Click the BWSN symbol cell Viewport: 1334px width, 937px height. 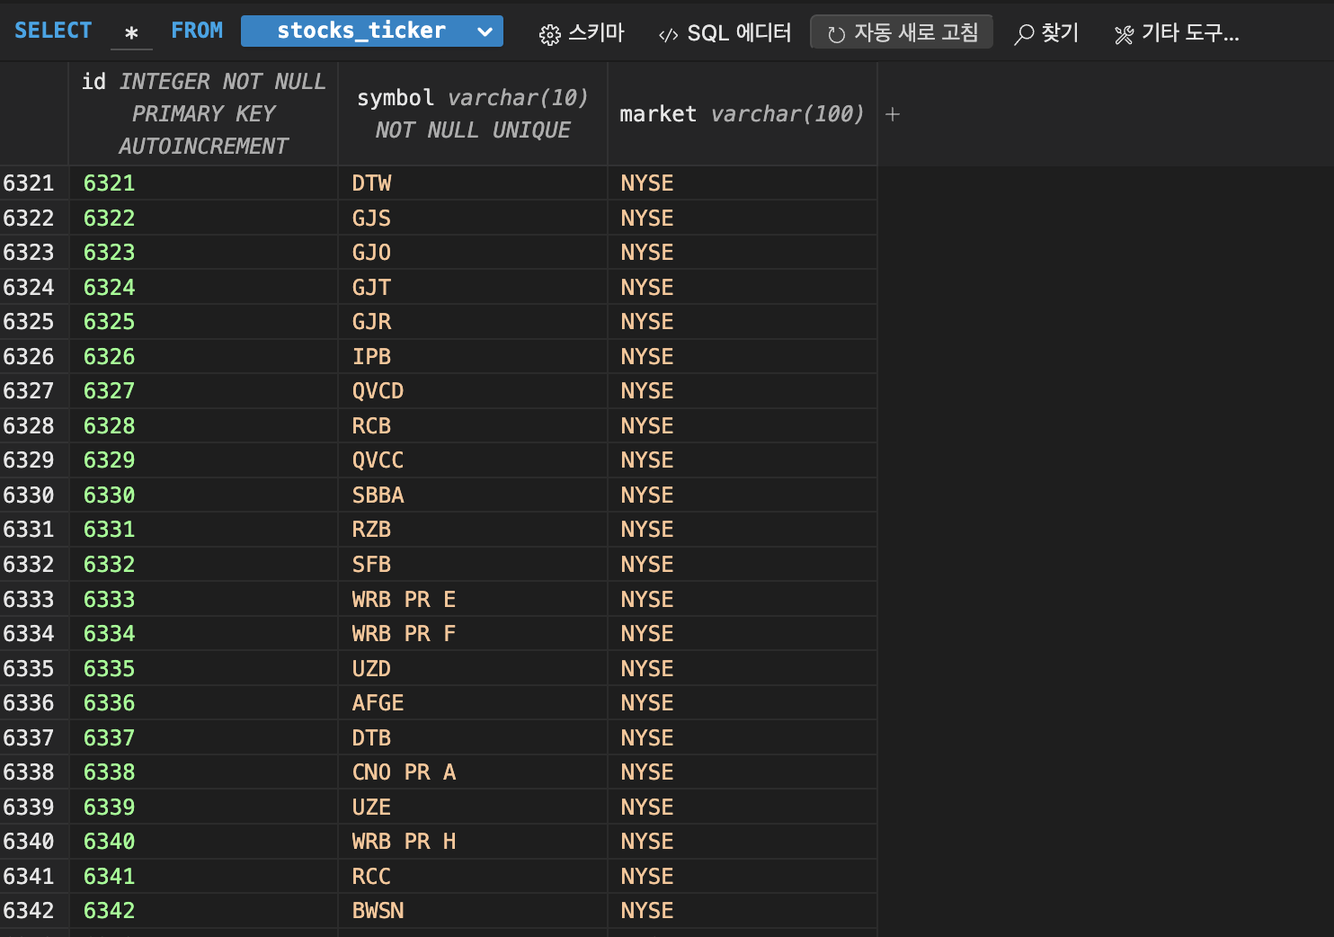pyautogui.click(x=473, y=911)
